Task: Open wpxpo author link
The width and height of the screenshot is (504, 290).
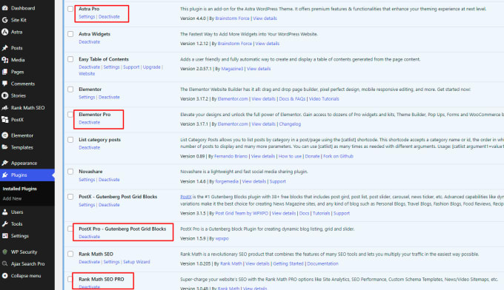Action: point(222,239)
